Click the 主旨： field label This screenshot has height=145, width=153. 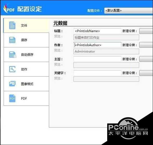tap(58, 59)
